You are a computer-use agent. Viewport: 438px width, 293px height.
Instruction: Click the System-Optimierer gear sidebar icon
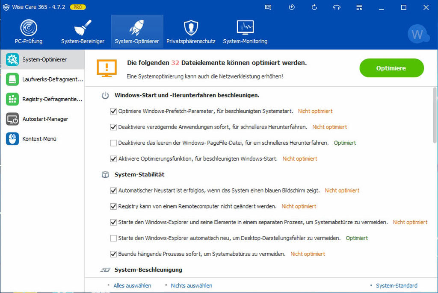[x=12, y=59]
